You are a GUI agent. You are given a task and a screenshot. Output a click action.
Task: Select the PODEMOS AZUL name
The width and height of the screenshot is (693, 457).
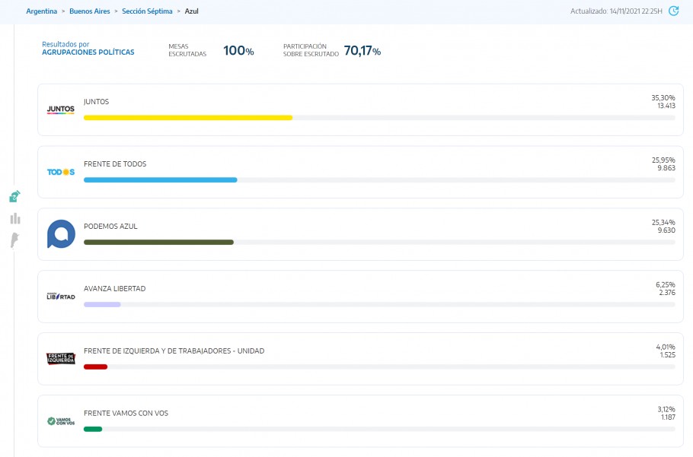tap(110, 227)
